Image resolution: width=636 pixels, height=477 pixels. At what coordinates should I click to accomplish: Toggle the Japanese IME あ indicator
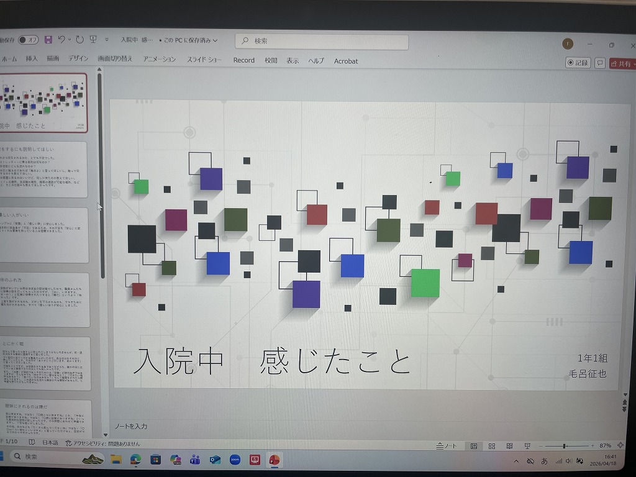545,461
